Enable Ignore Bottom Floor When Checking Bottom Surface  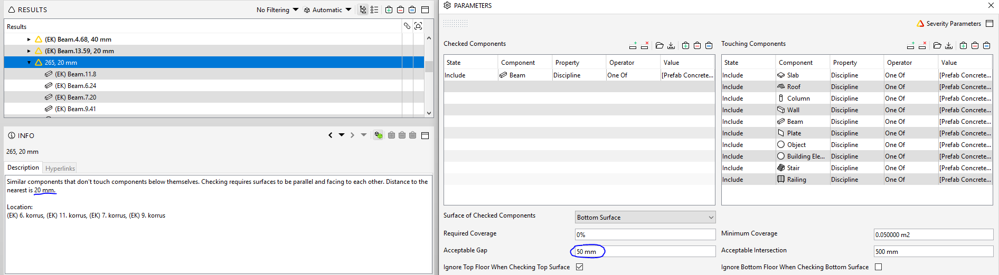point(878,267)
